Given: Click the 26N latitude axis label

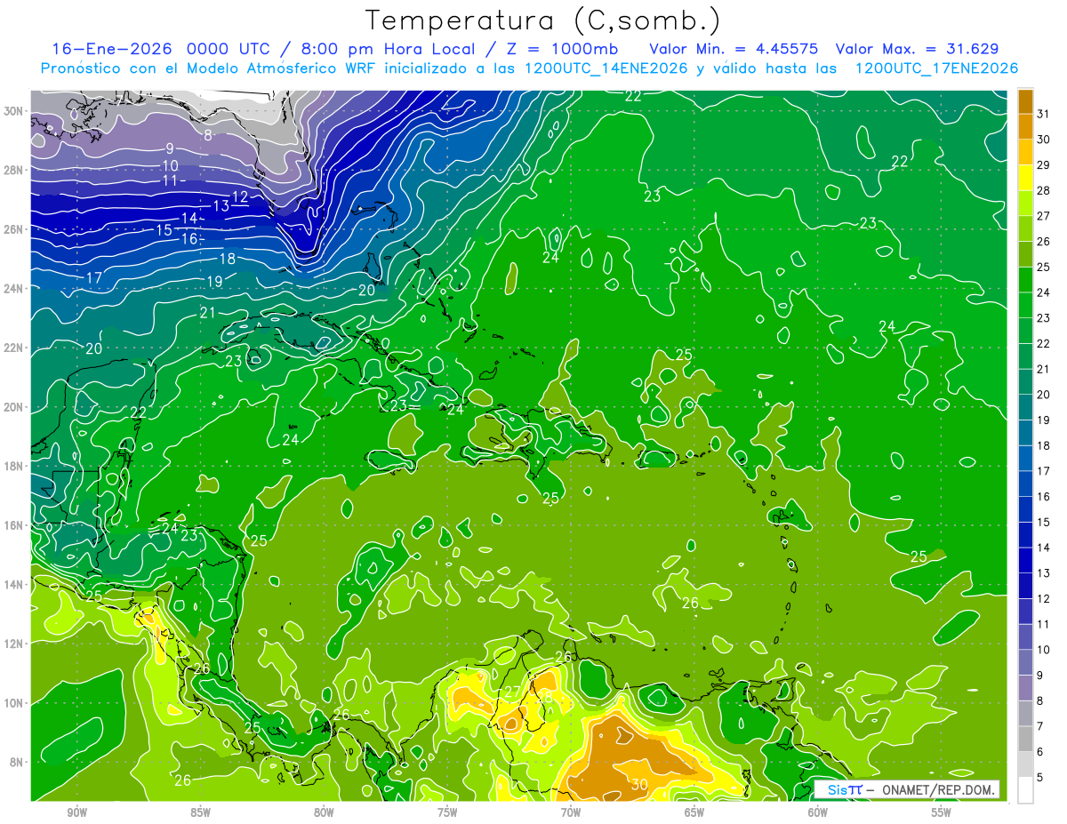Looking at the screenshot, I should click(15, 229).
